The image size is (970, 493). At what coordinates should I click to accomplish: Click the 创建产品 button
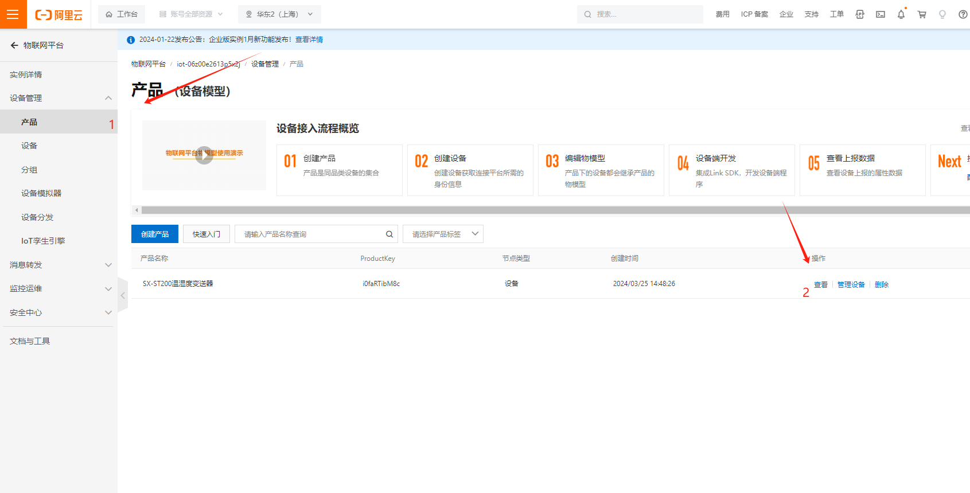155,234
